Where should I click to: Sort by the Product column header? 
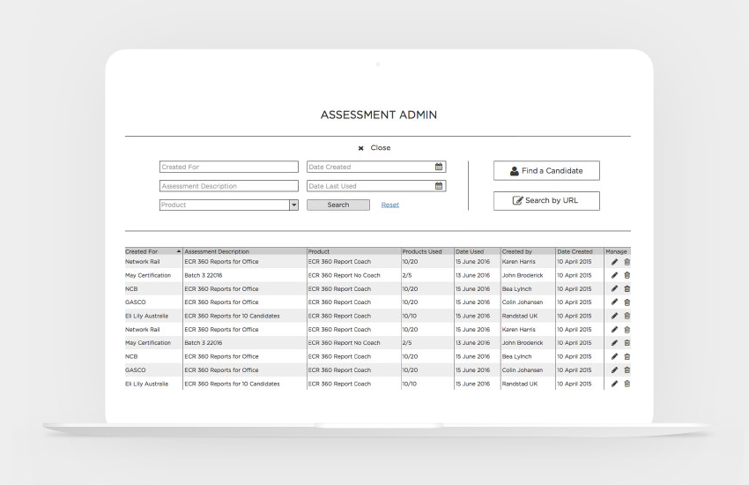pyautogui.click(x=319, y=251)
